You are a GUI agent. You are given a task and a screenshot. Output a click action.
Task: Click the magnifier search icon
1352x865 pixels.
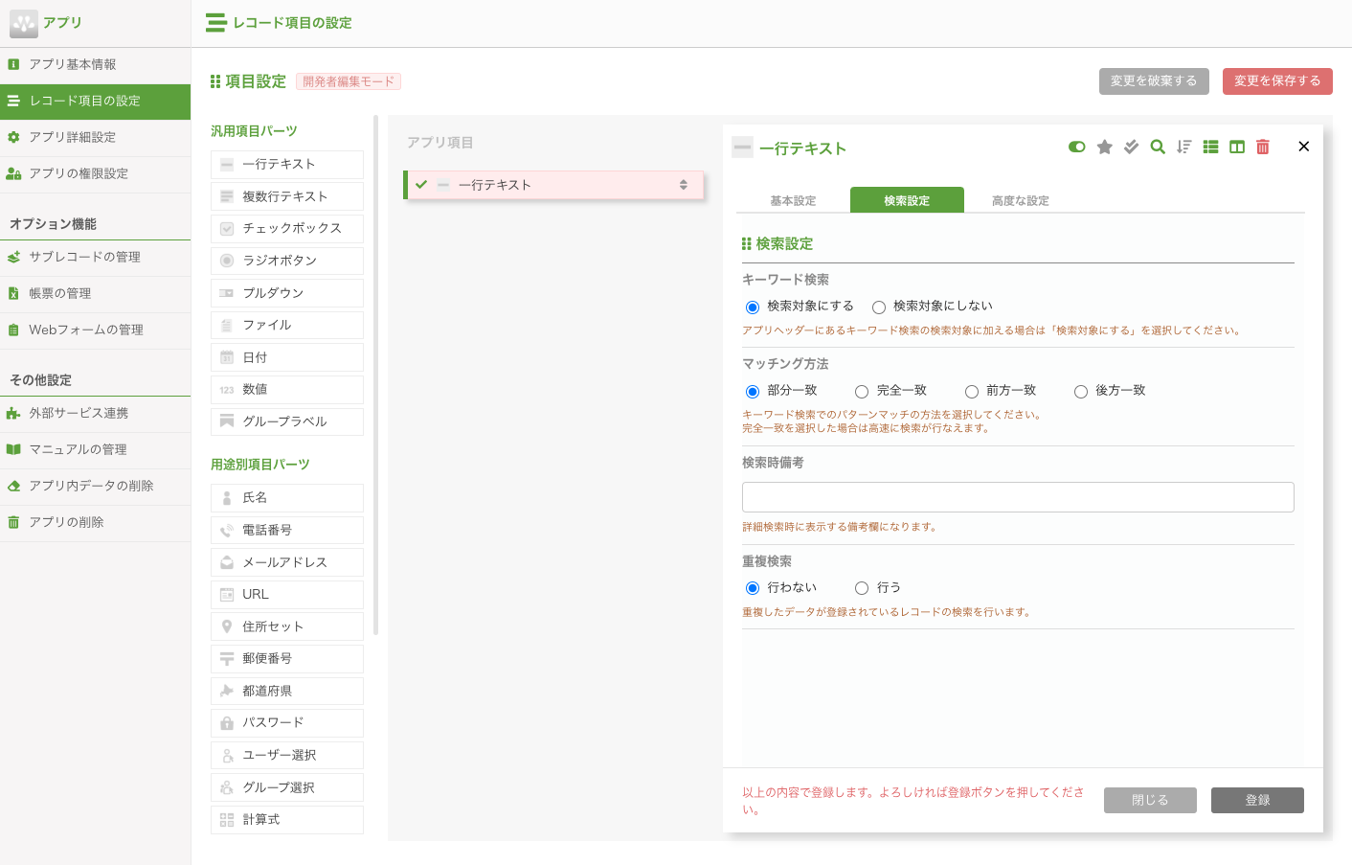tap(1158, 147)
